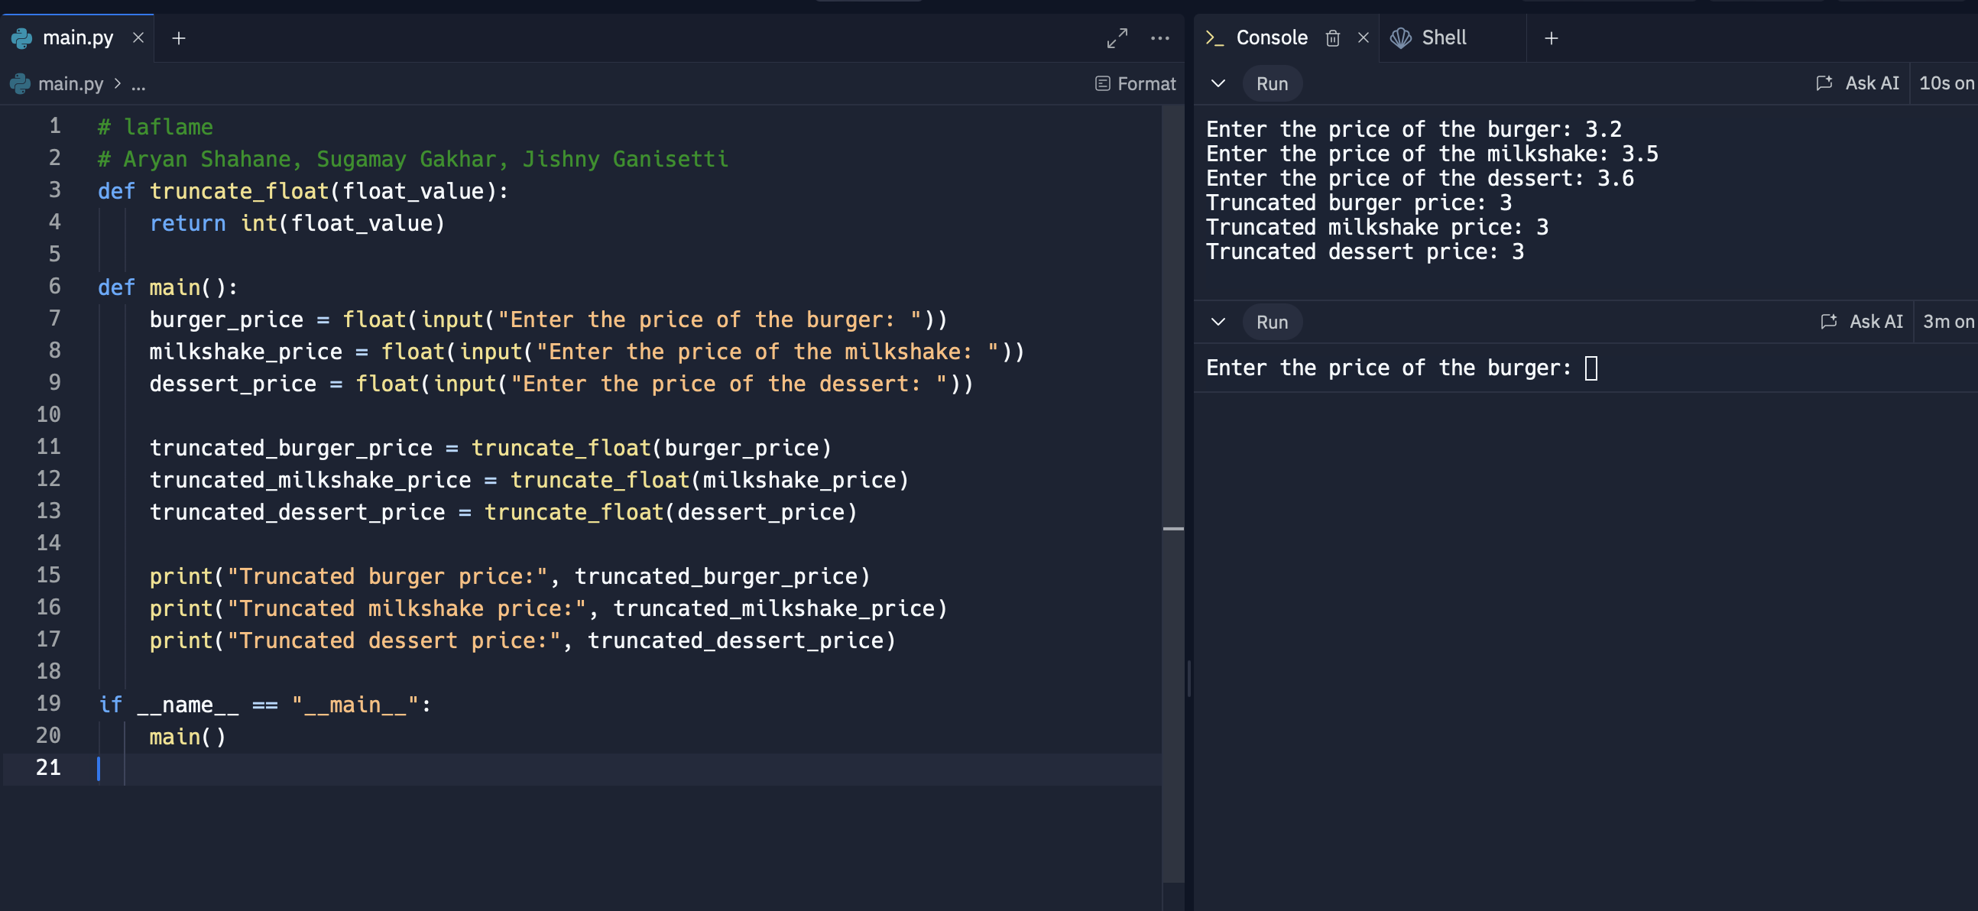Add a new file tab with the plus icon
This screenshot has height=911, width=1978.
click(x=179, y=37)
